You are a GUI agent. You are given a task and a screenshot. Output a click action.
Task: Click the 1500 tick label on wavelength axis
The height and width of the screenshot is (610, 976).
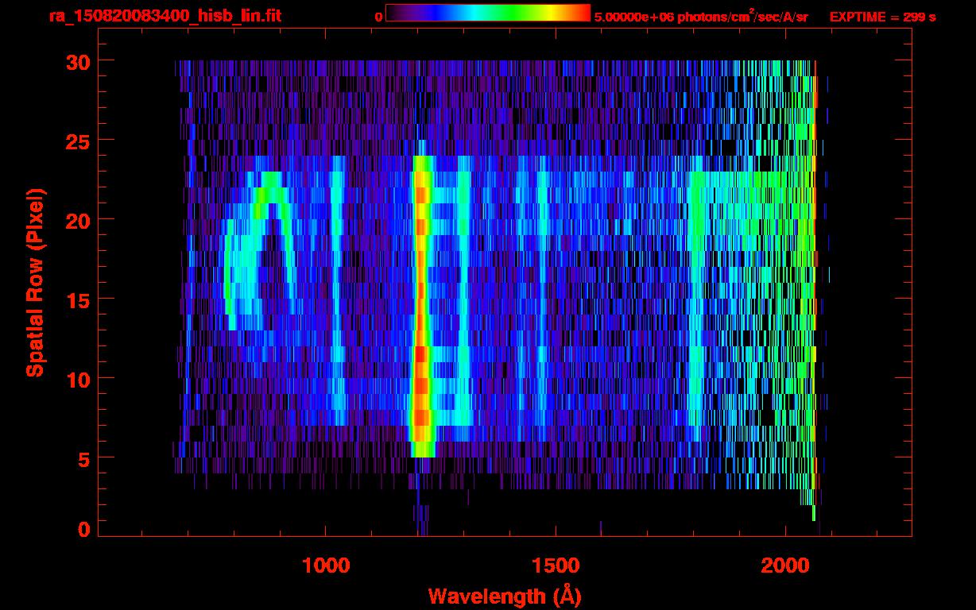(x=556, y=566)
